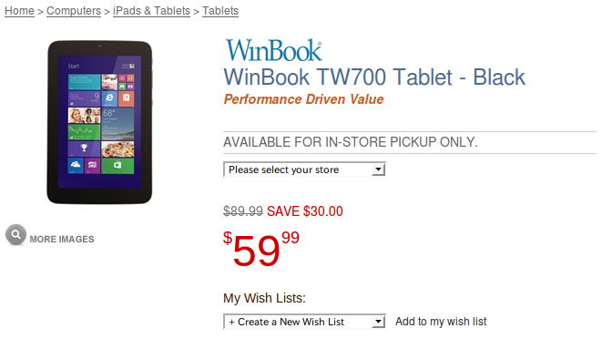Click the $59.99 sale price

261,249
